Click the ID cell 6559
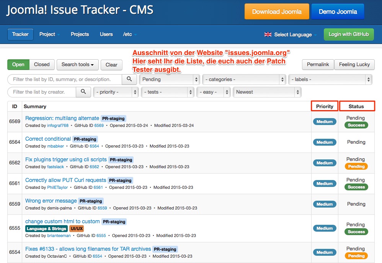 (15, 204)
